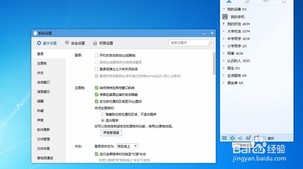Switch to groups tab icon in QQ panel
This screenshot has width=303, height=169.
pyautogui.click(x=247, y=1)
